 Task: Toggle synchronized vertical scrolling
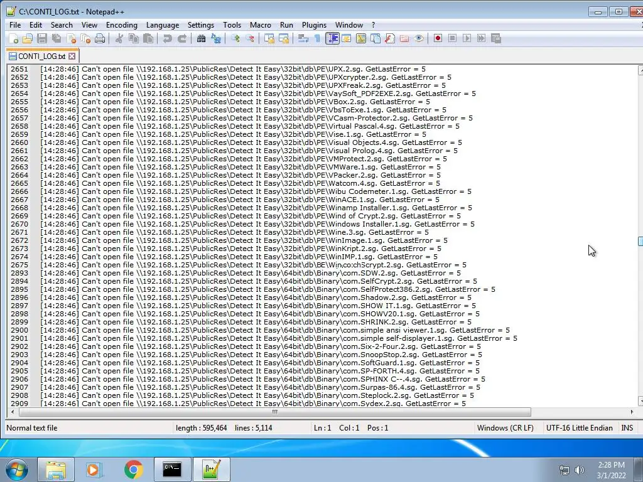tap(269, 38)
